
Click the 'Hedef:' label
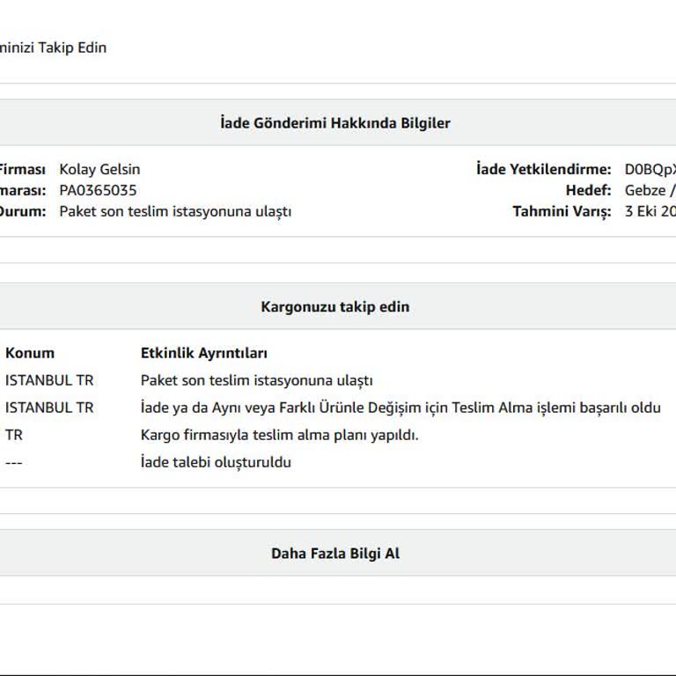pos(588,190)
